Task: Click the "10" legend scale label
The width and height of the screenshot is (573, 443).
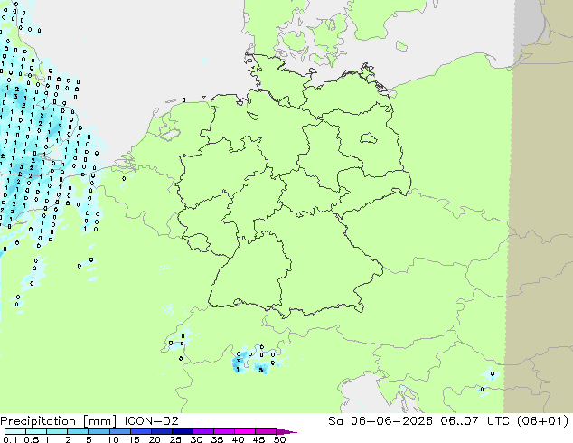Action: pos(113,439)
